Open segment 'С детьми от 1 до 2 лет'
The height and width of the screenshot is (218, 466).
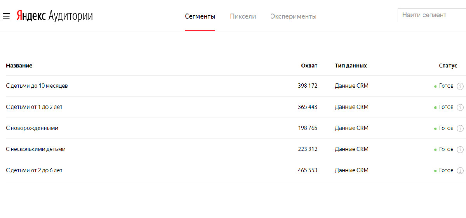point(34,107)
